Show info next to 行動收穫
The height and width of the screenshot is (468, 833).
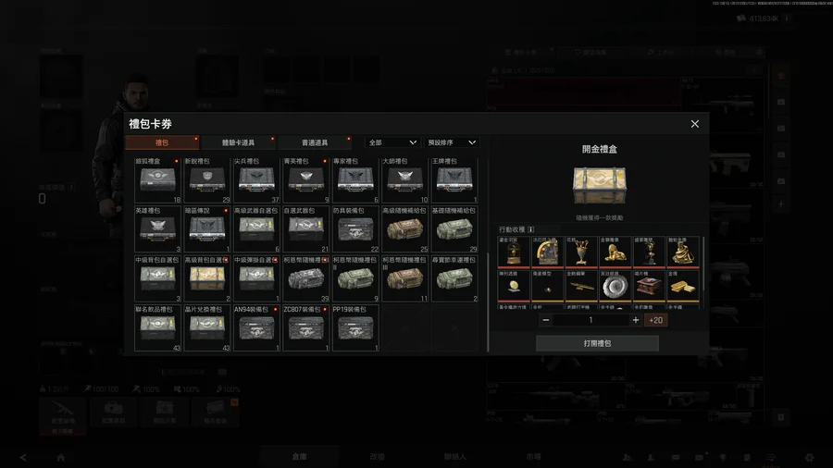pyautogui.click(x=531, y=229)
